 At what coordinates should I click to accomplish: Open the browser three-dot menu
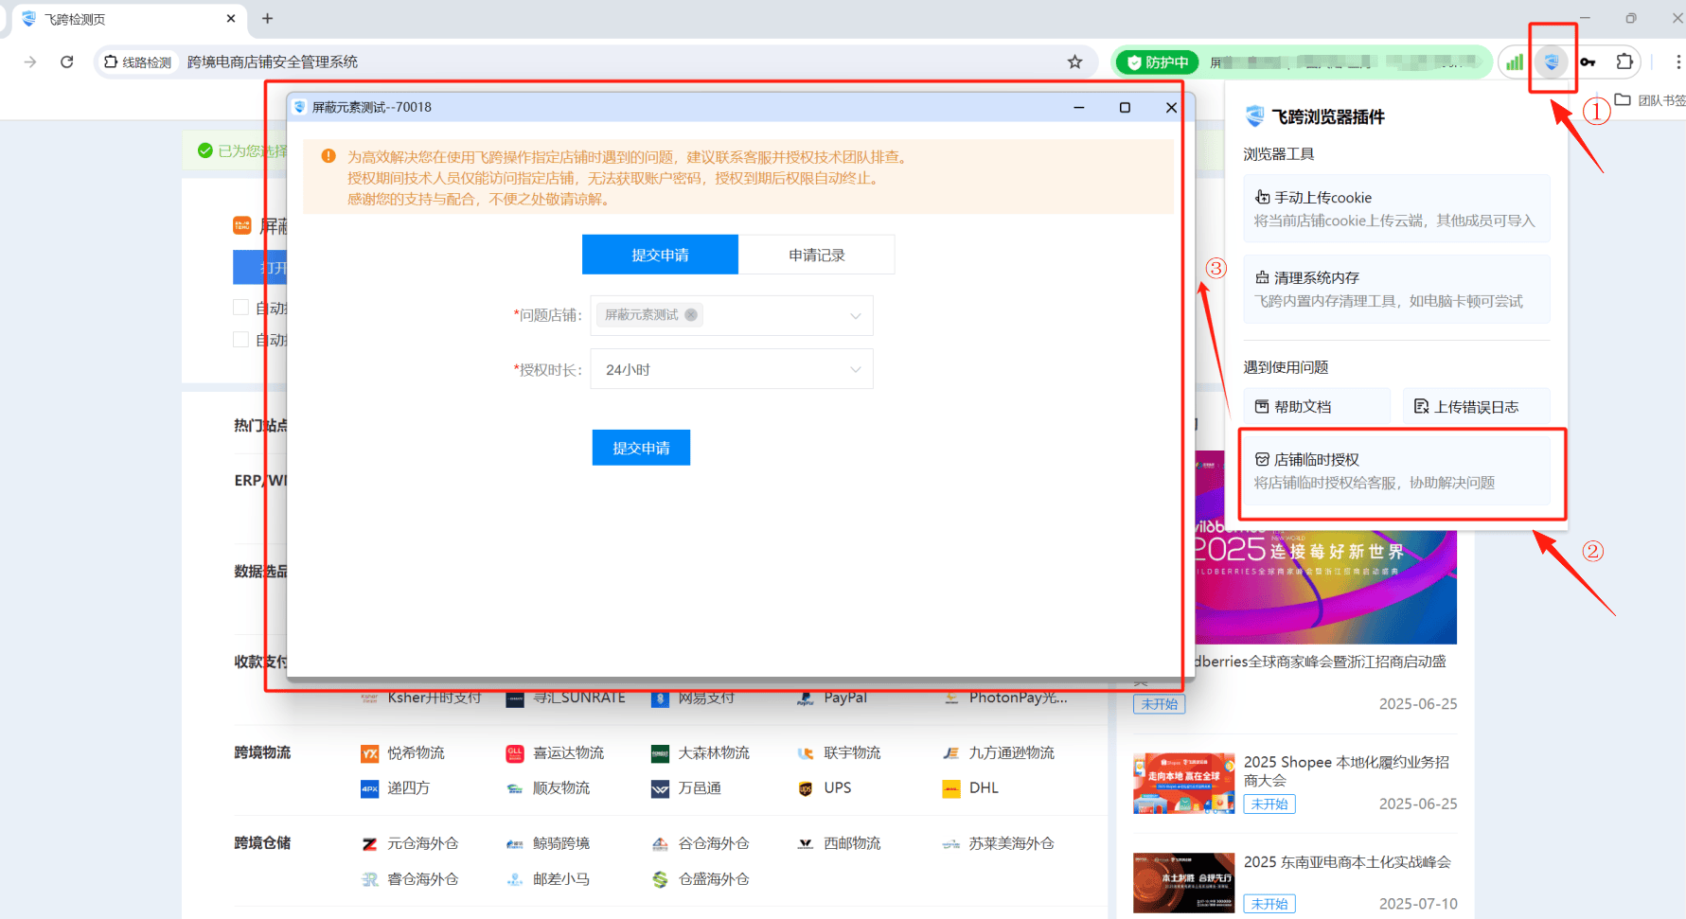click(x=1677, y=62)
